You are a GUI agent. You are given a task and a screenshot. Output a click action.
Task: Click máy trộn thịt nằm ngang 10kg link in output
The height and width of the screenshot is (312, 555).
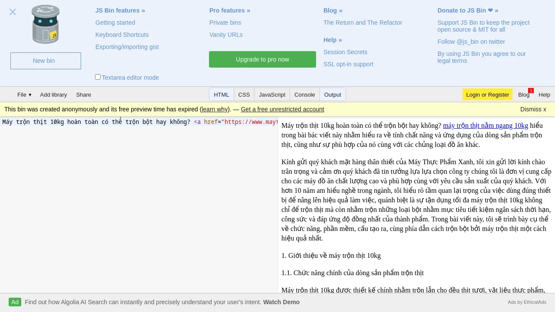coord(486,126)
